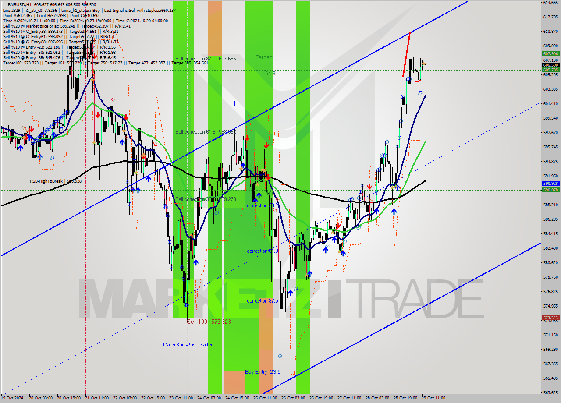
Task: Click the green price tag 590.078
Action: tap(550, 190)
